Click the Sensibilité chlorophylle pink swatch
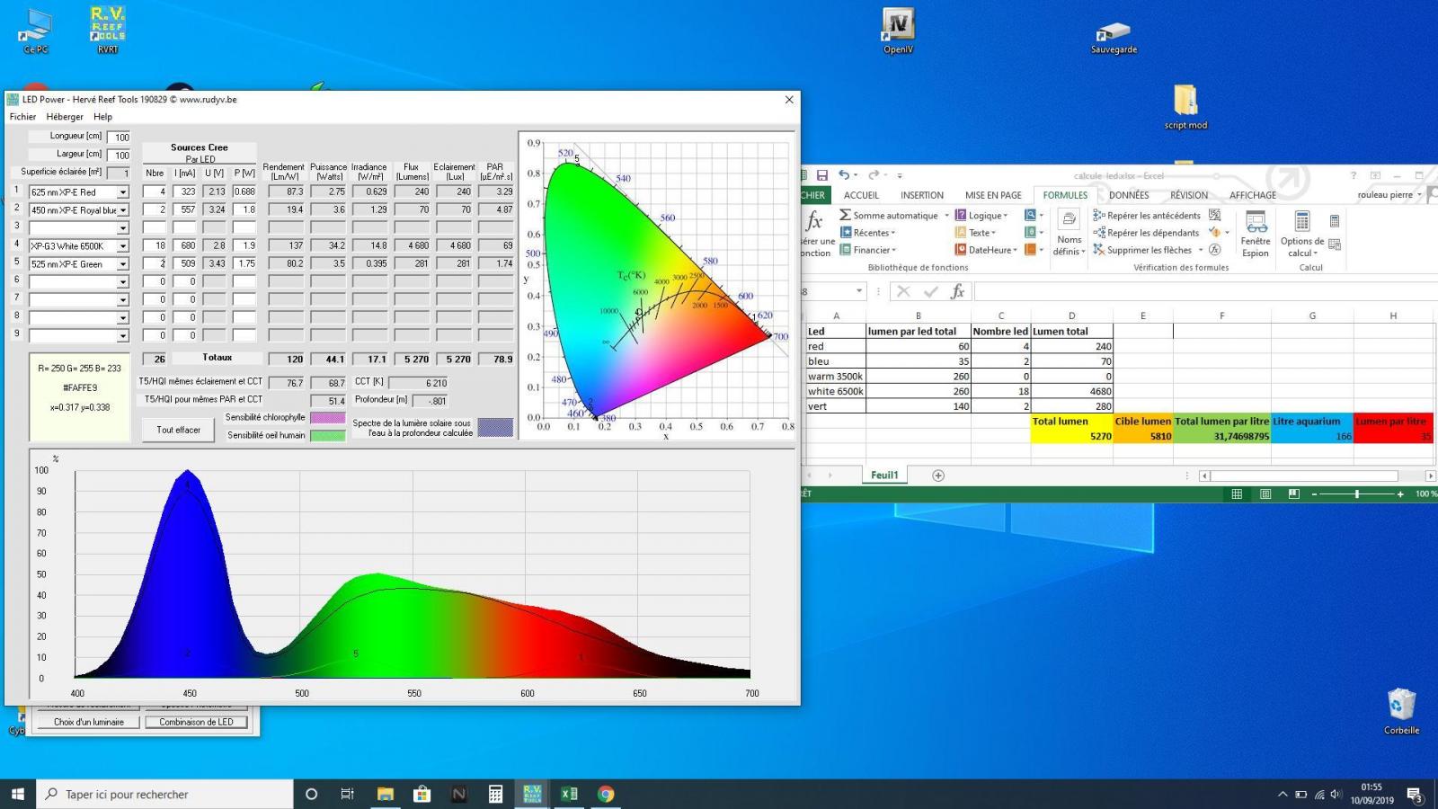The width and height of the screenshot is (1438, 809). pos(327,418)
